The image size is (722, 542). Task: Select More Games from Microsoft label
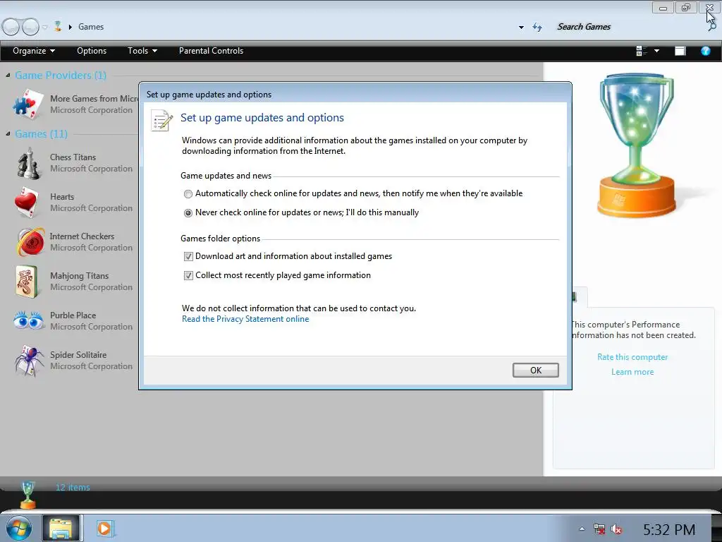pos(94,99)
